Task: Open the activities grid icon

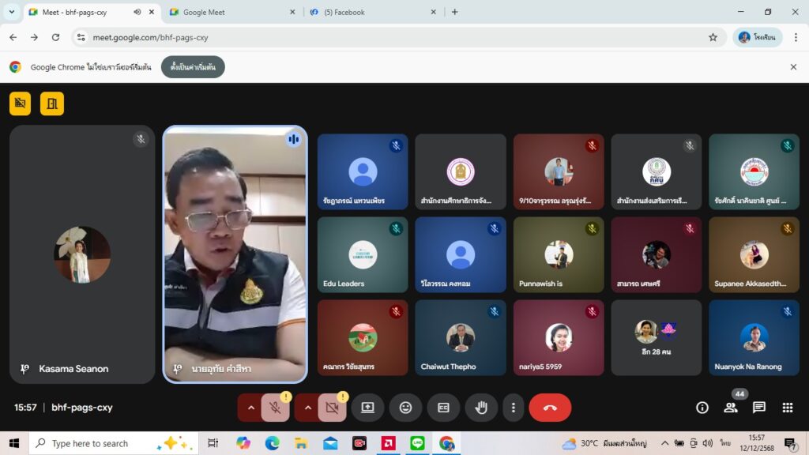Action: point(788,408)
